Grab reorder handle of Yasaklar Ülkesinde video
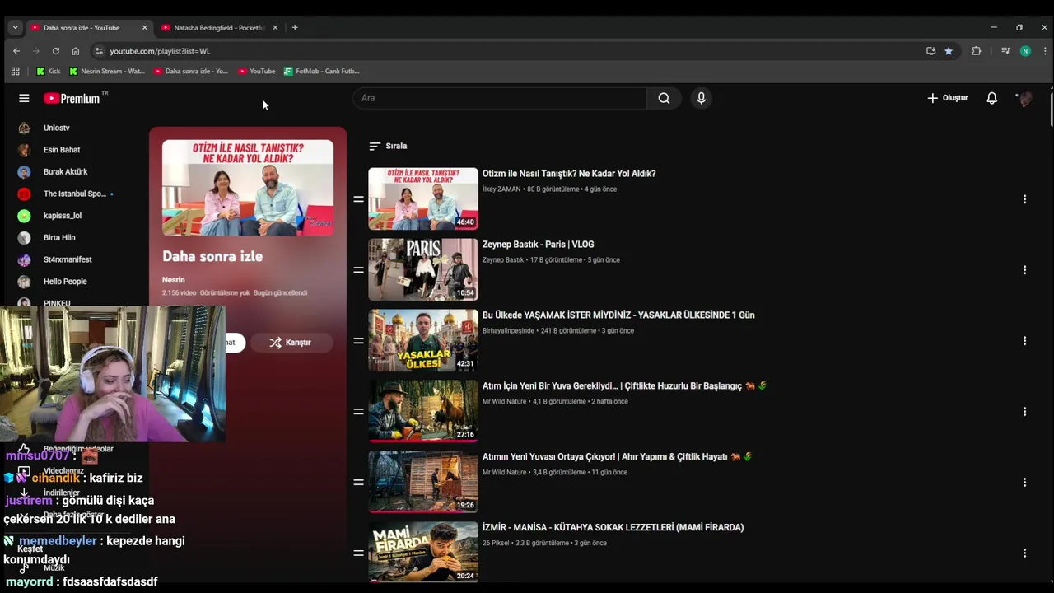This screenshot has width=1054, height=593. (x=358, y=341)
